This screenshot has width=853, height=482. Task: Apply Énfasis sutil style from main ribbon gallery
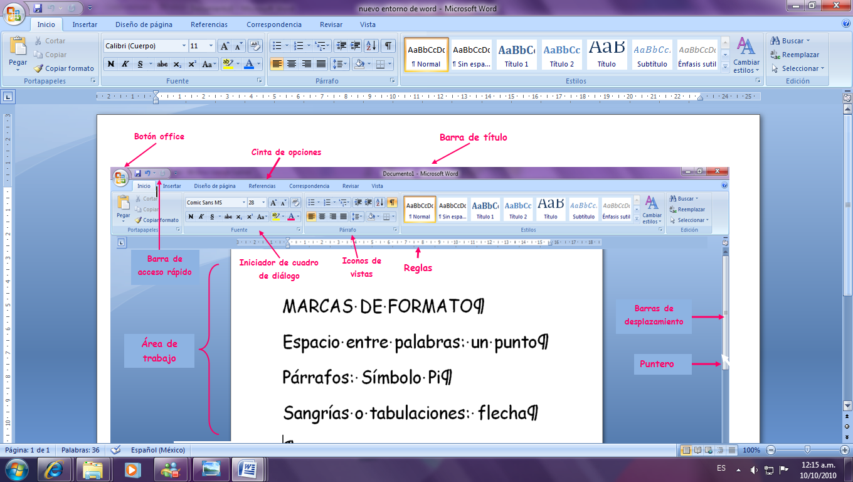[x=697, y=54]
